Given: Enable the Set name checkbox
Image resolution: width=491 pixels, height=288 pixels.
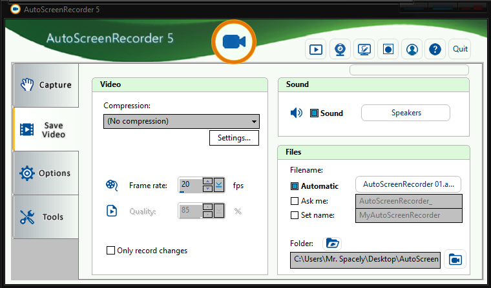Looking at the screenshot, I should 295,215.
